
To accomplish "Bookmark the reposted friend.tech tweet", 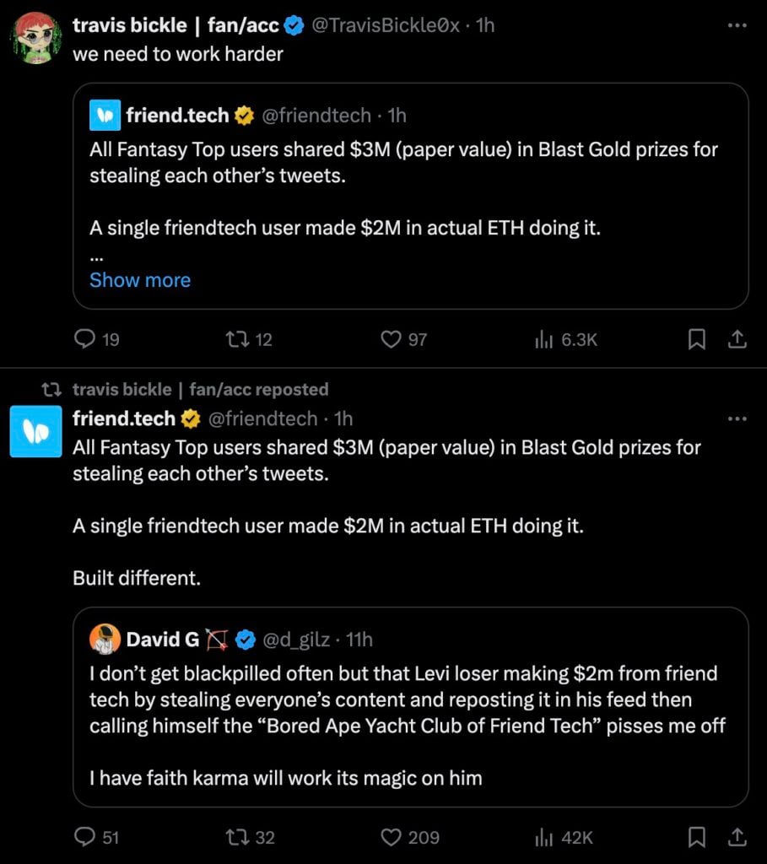I will coord(697,837).
